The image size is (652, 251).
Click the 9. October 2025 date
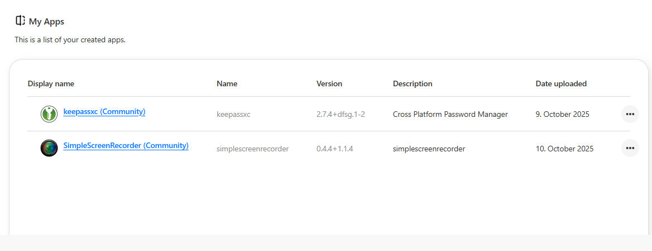pos(562,115)
